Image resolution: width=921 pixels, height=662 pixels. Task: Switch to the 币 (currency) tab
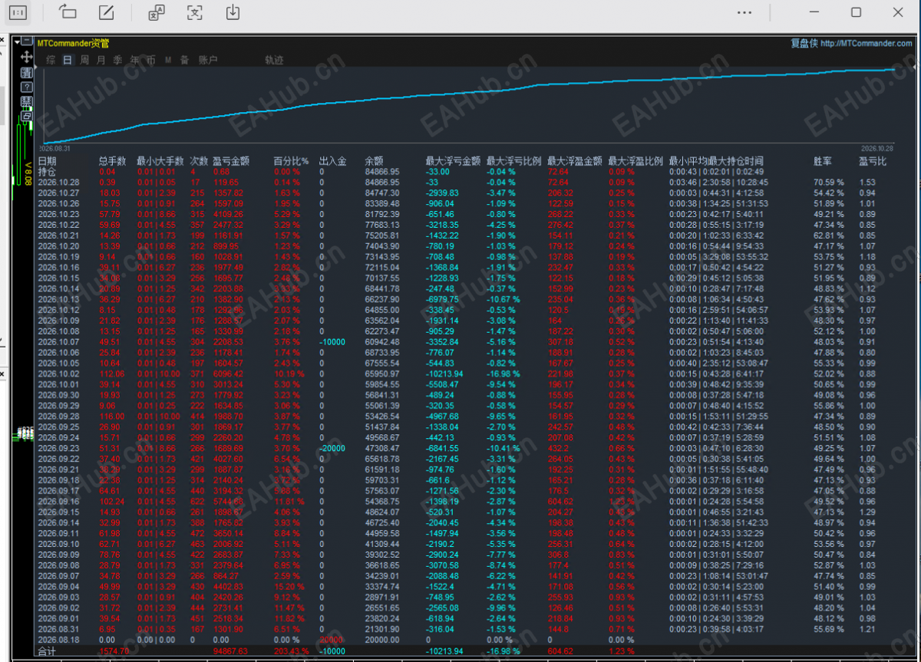coord(151,60)
